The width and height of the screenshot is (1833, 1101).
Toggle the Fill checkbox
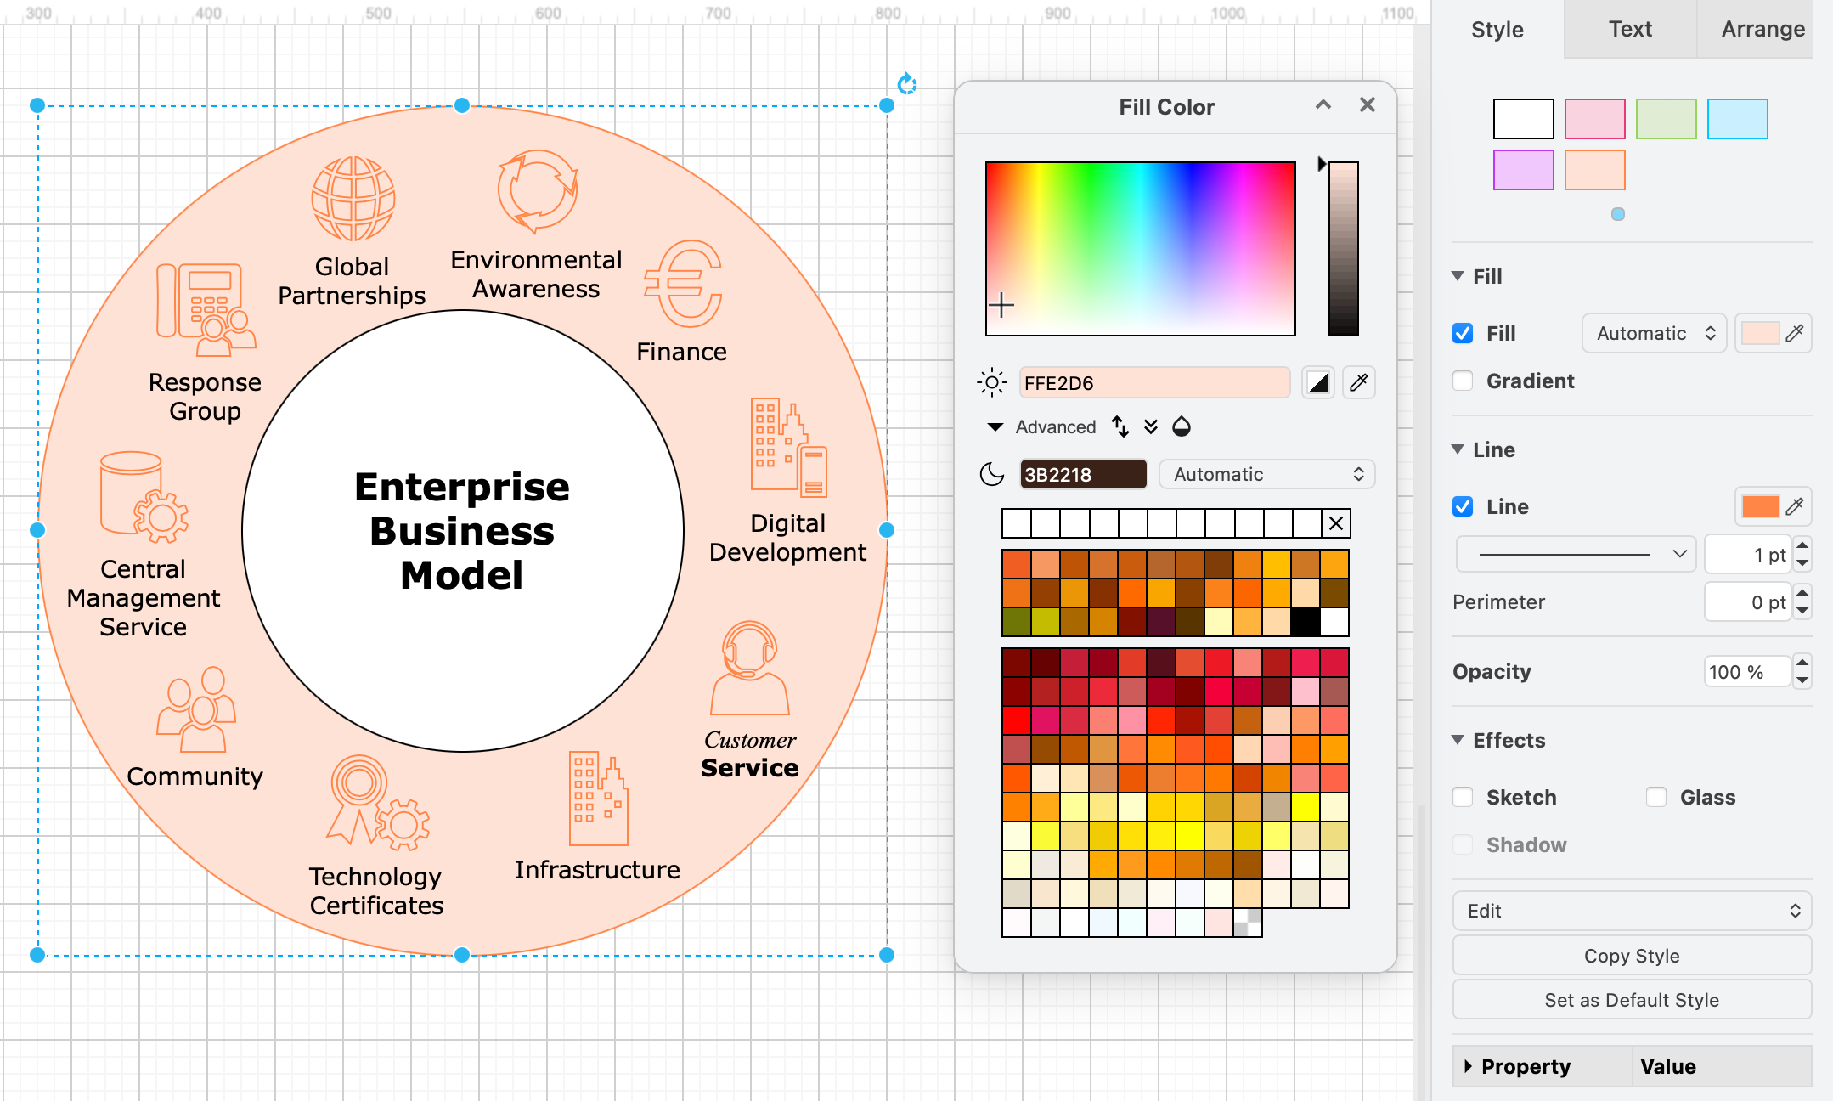tap(1463, 333)
